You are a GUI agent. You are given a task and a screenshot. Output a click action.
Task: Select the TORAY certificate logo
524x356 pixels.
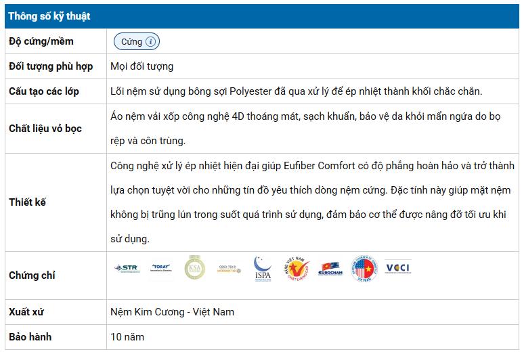pyautogui.click(x=161, y=268)
